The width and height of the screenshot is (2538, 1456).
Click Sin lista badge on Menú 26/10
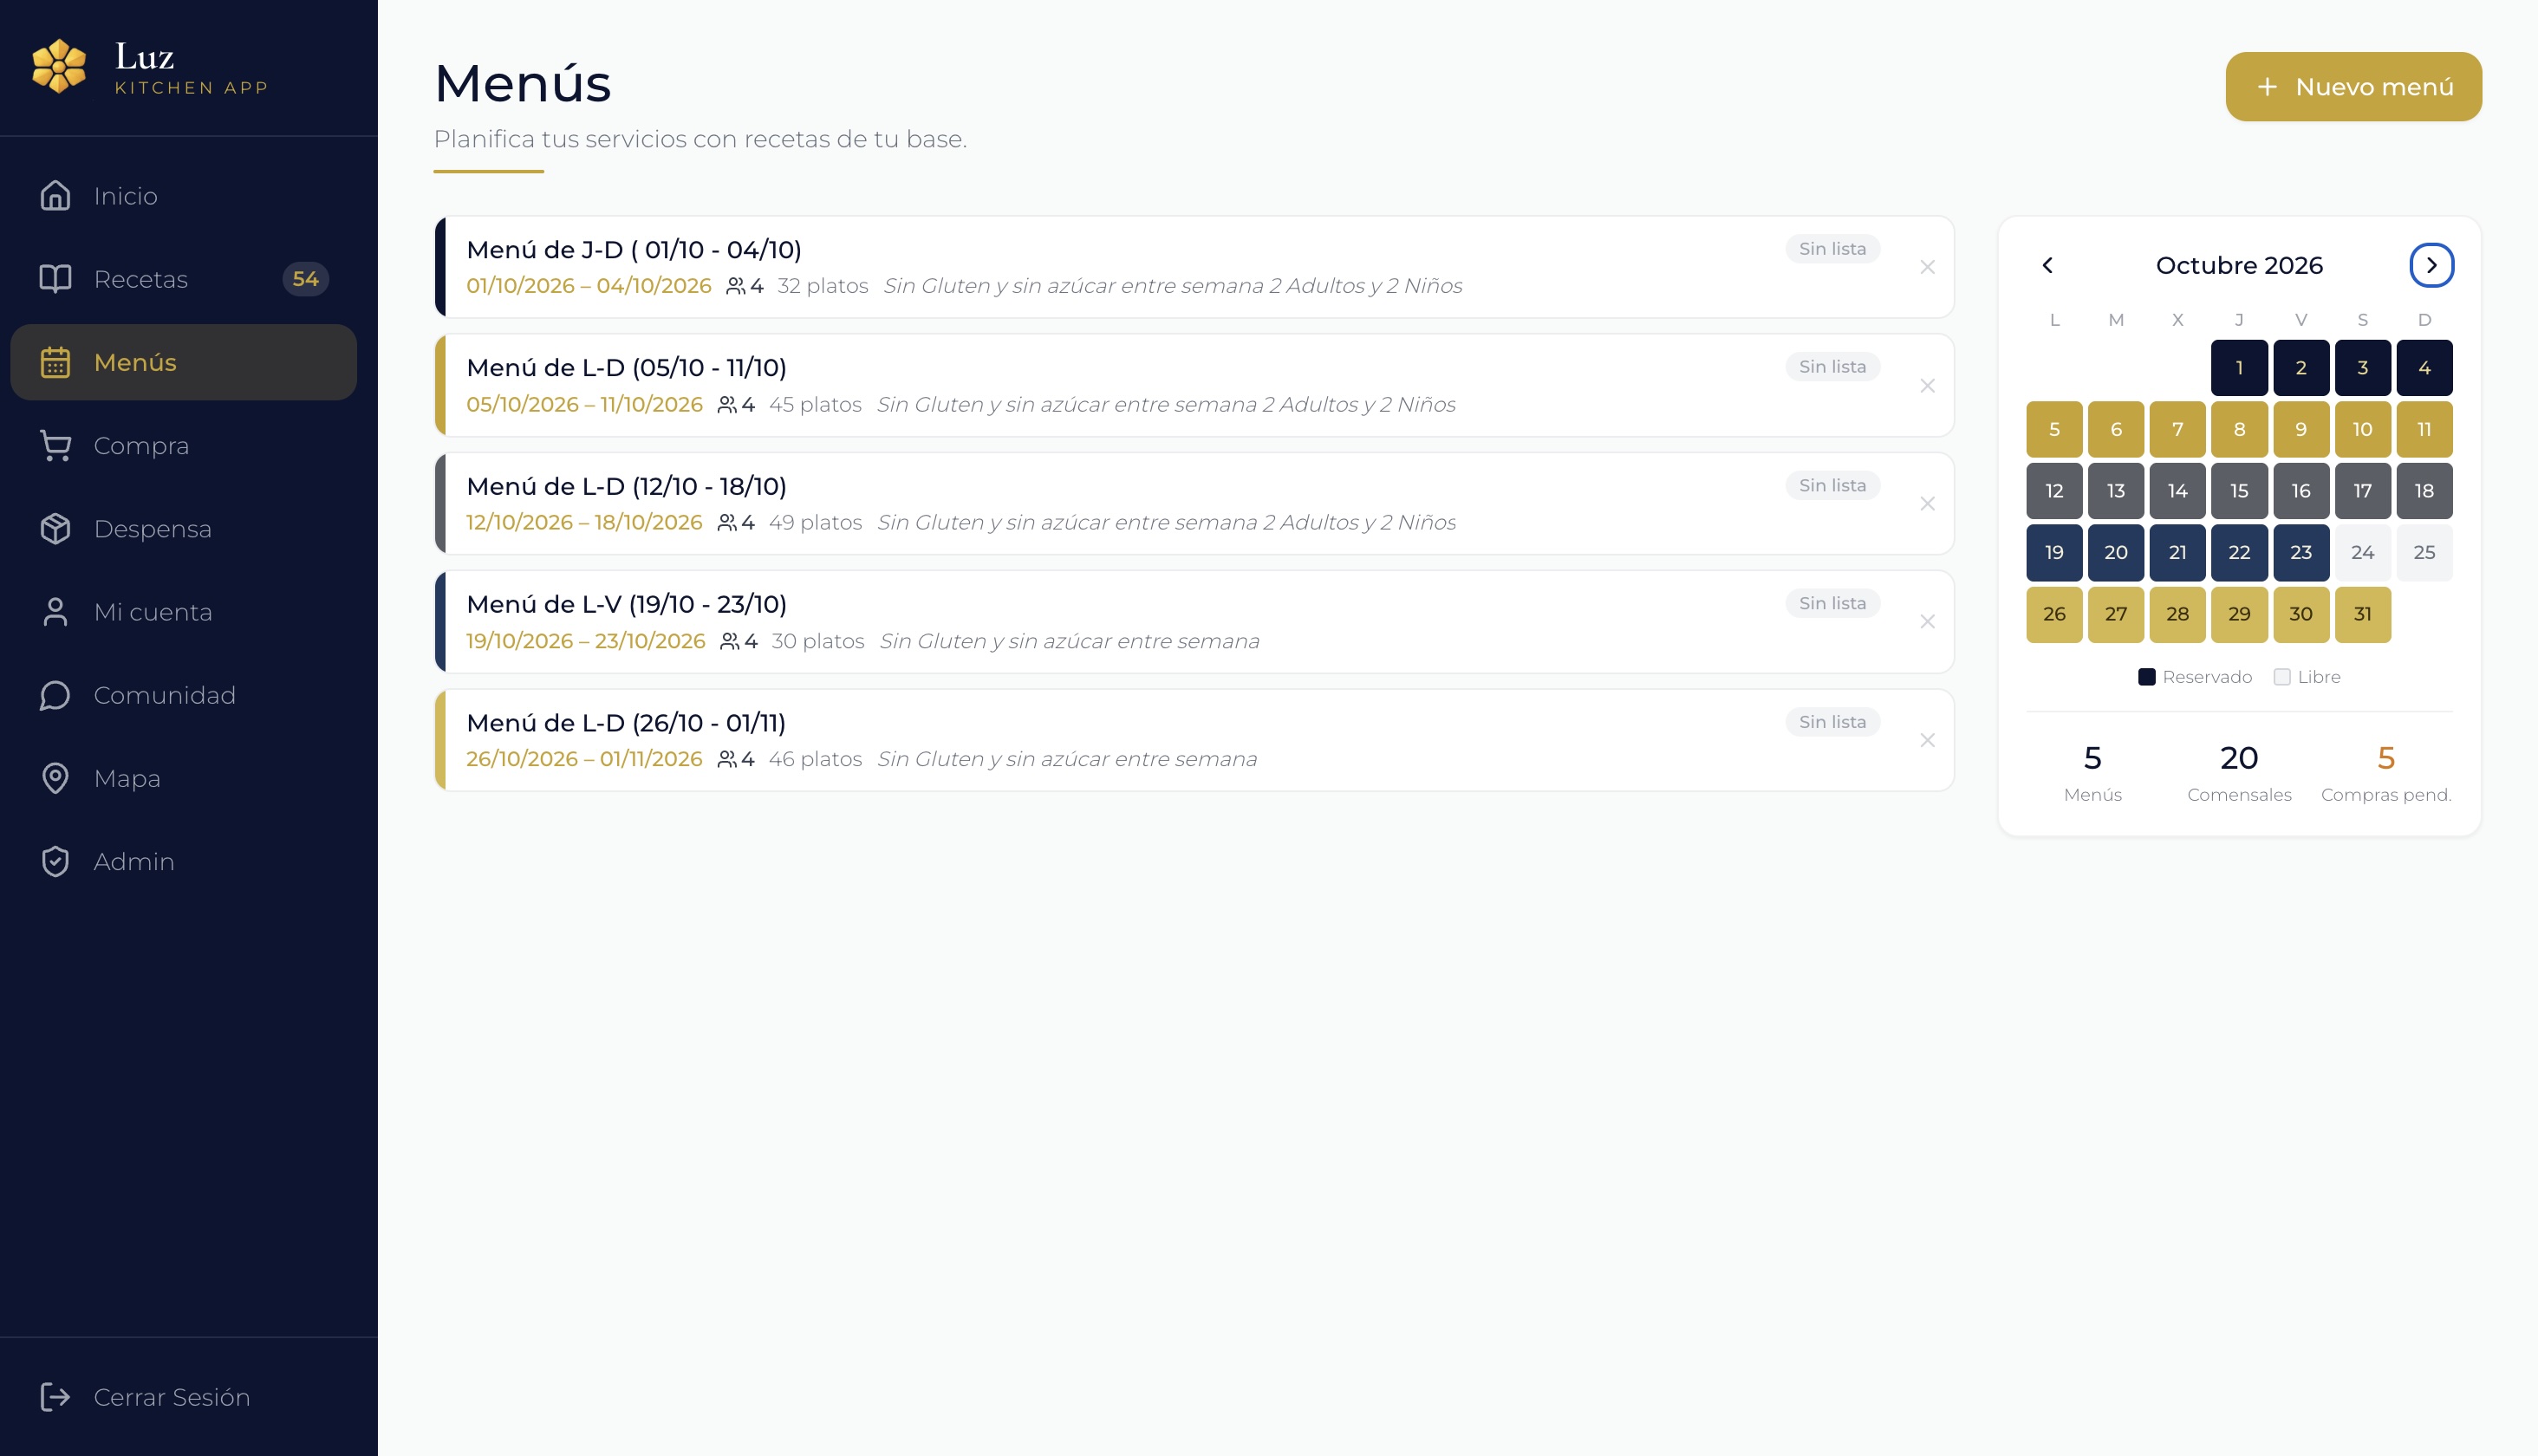(x=1832, y=722)
